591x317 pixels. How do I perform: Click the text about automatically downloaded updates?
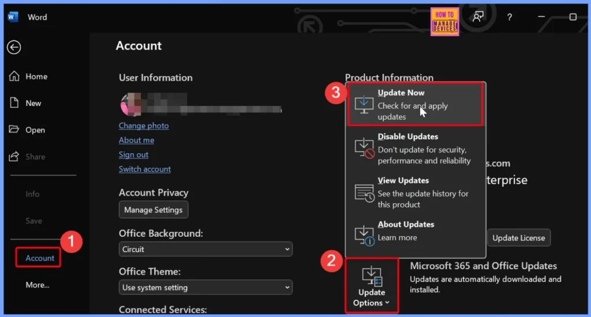coord(485,284)
